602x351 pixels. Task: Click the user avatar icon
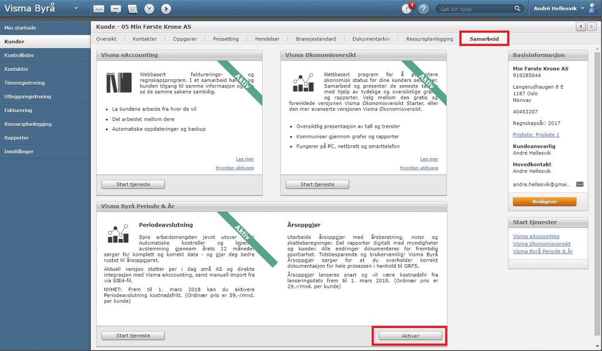pyautogui.click(x=593, y=8)
